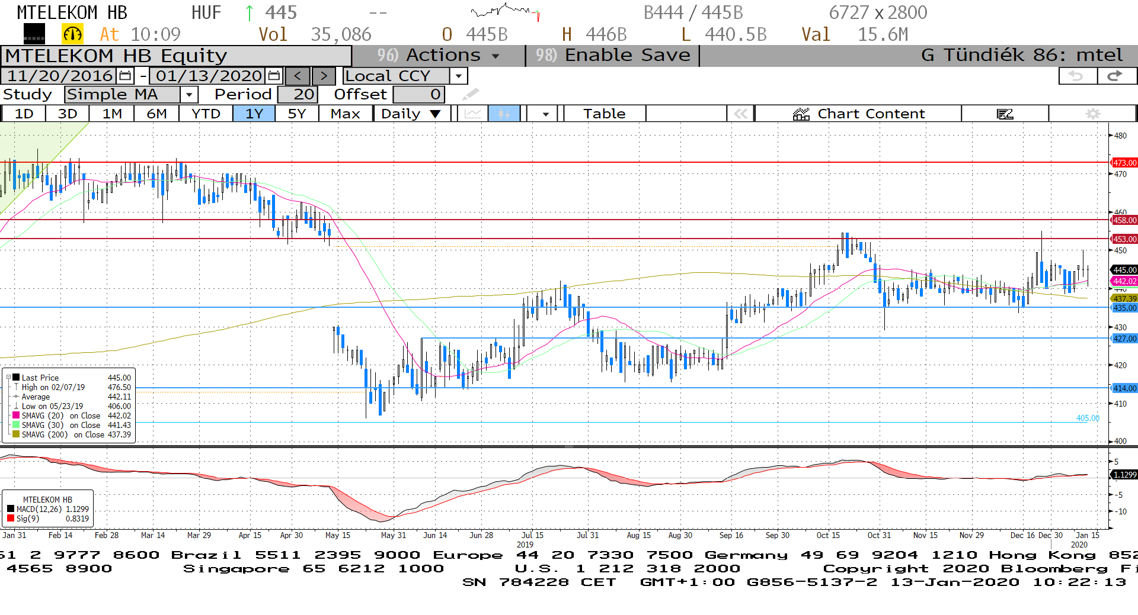Open the Simple MA study dropdown
The height and width of the screenshot is (615, 1138).
pyautogui.click(x=189, y=95)
